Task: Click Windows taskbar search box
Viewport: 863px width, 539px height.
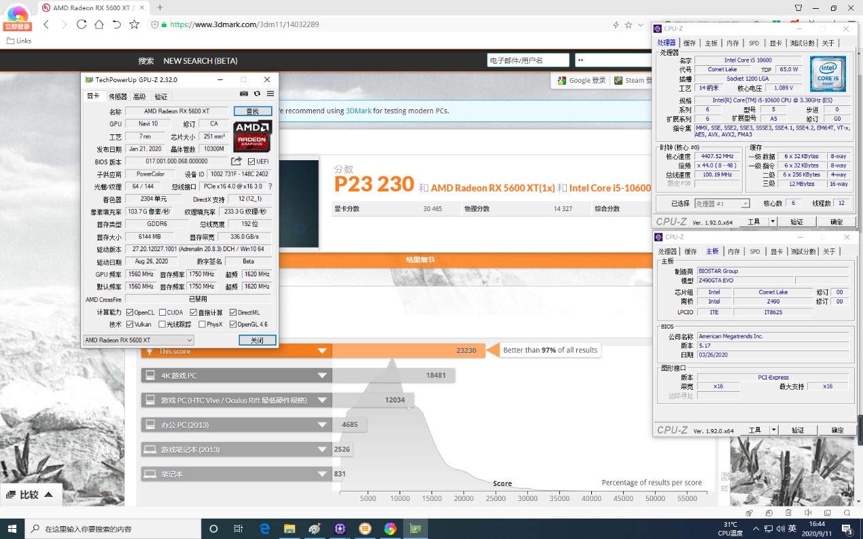Action: pos(111,528)
